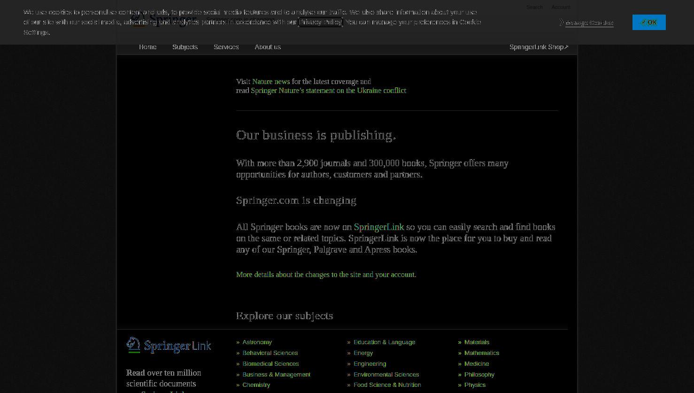Click the SpringerLink logo in sidebar

click(169, 345)
